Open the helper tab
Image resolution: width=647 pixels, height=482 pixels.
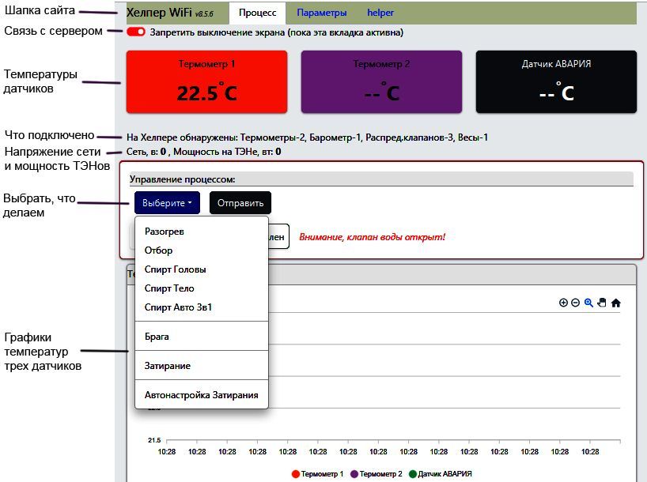[x=380, y=13]
